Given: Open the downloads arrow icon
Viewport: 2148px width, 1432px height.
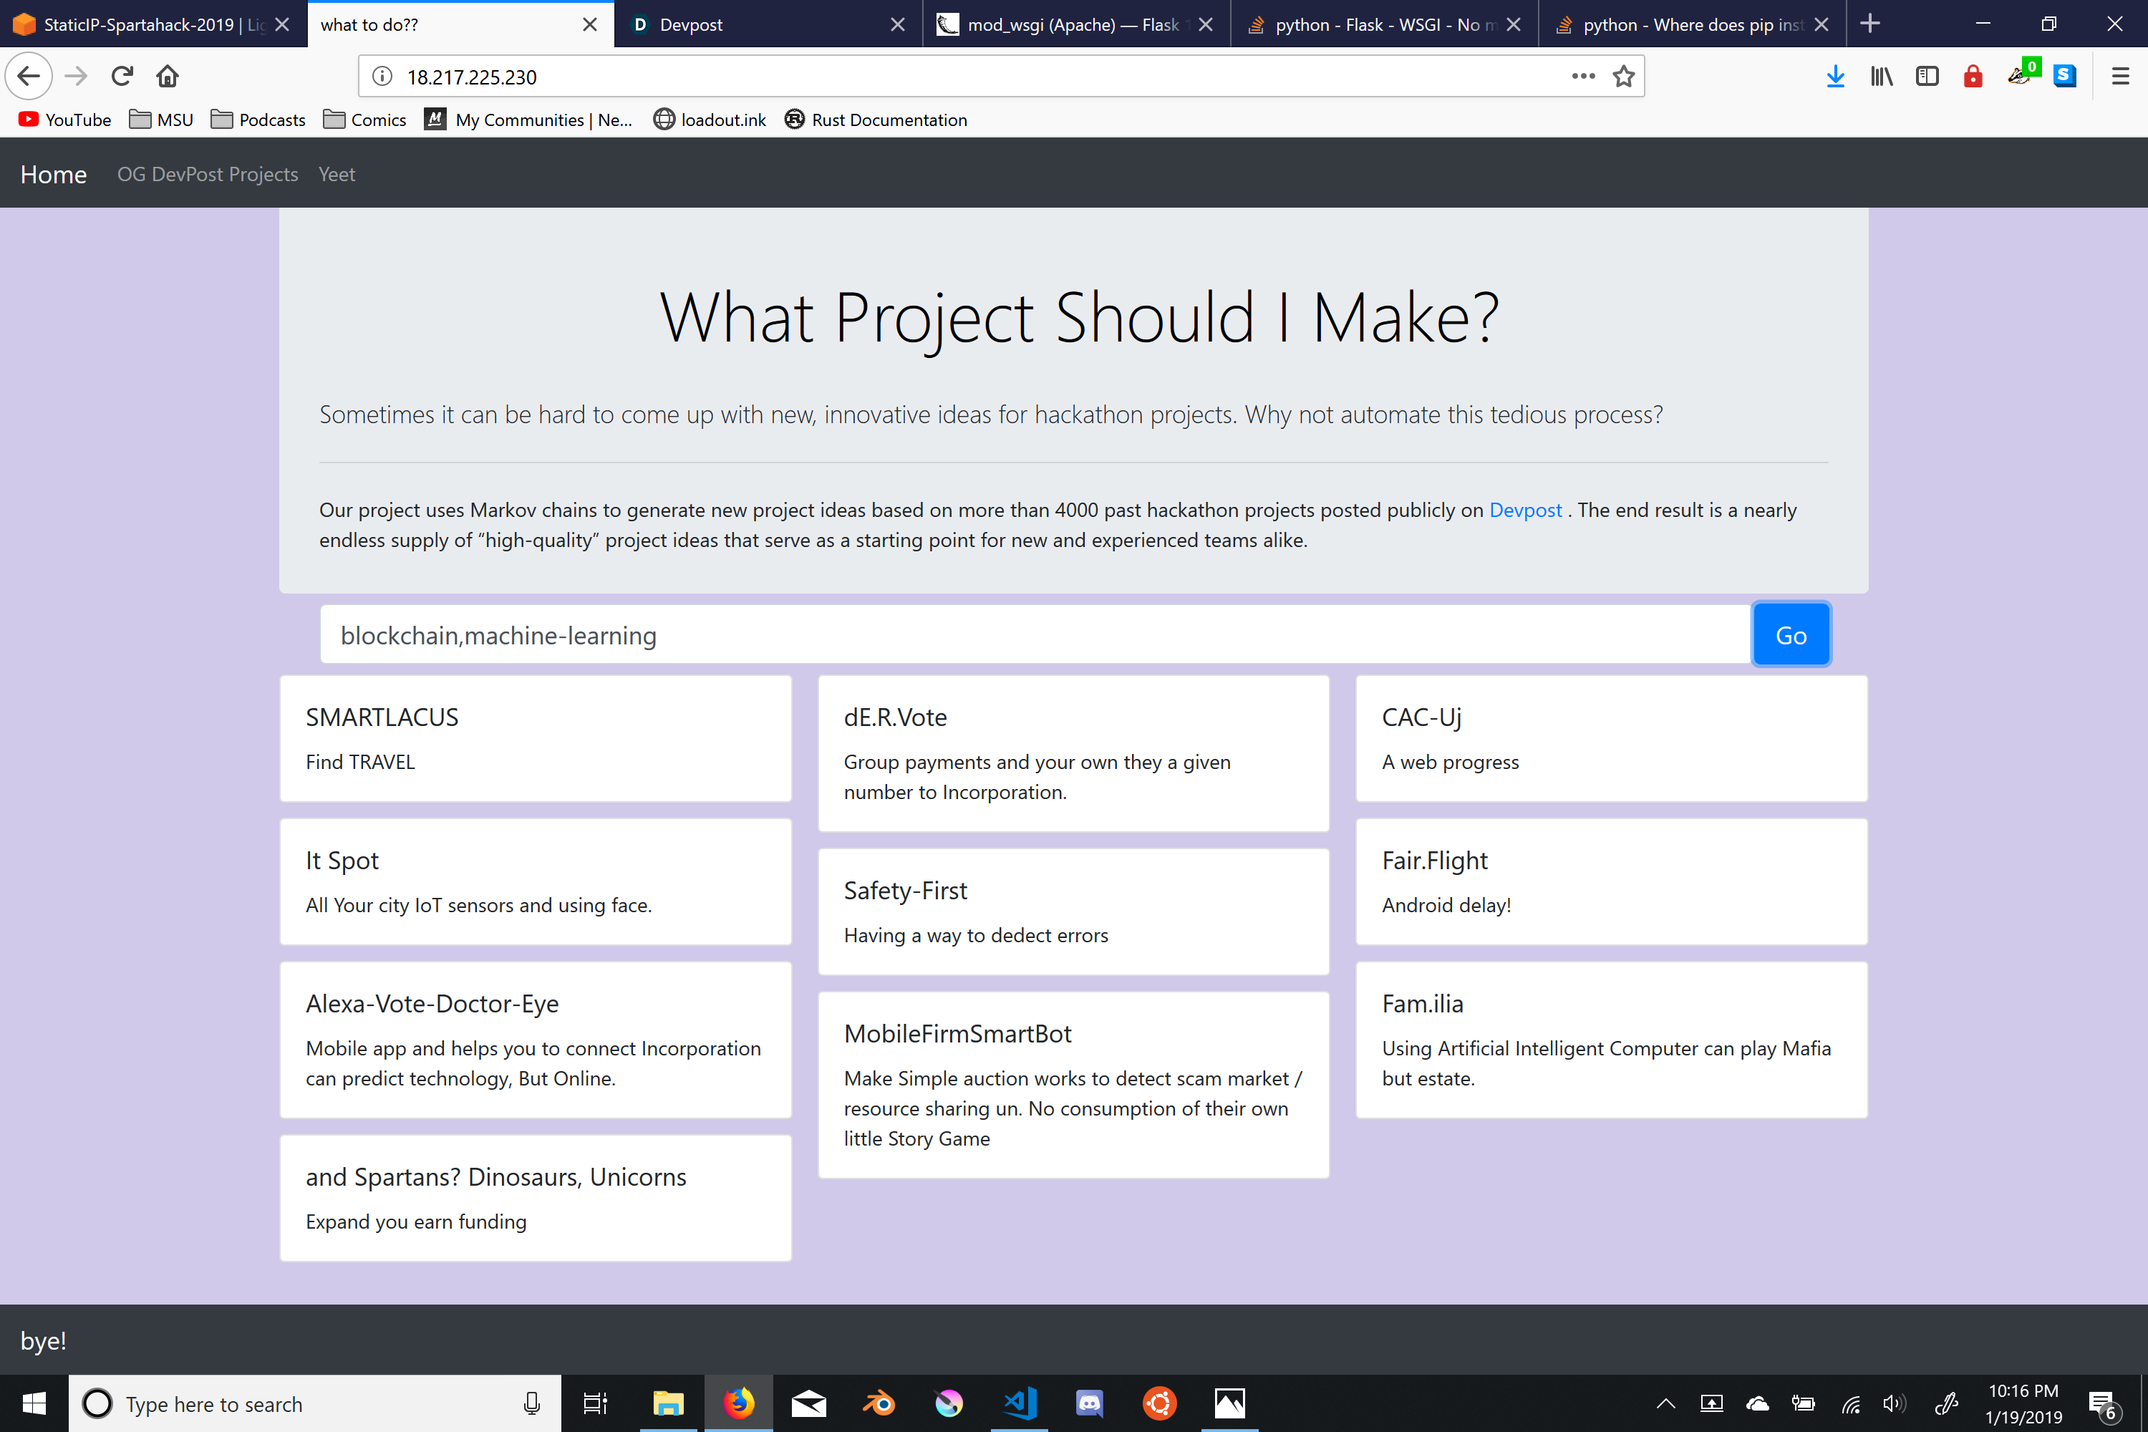Looking at the screenshot, I should (1834, 77).
